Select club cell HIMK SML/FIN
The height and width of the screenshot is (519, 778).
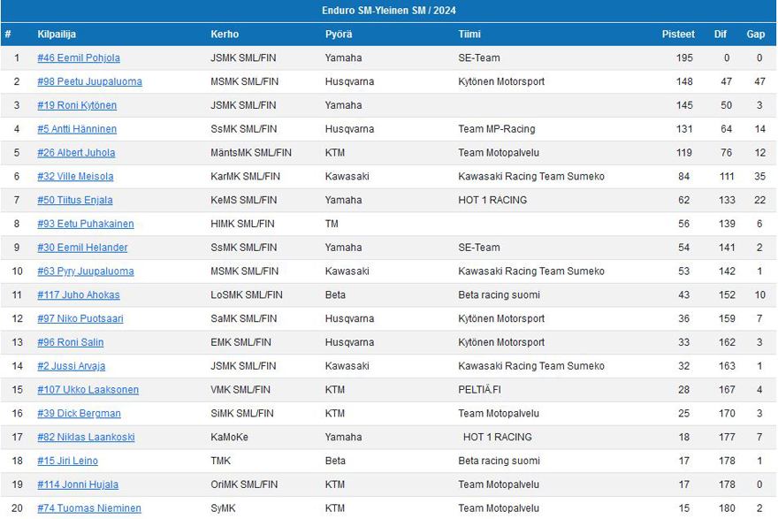242,224
